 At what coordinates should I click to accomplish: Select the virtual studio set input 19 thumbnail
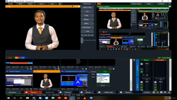click(x=74, y=80)
